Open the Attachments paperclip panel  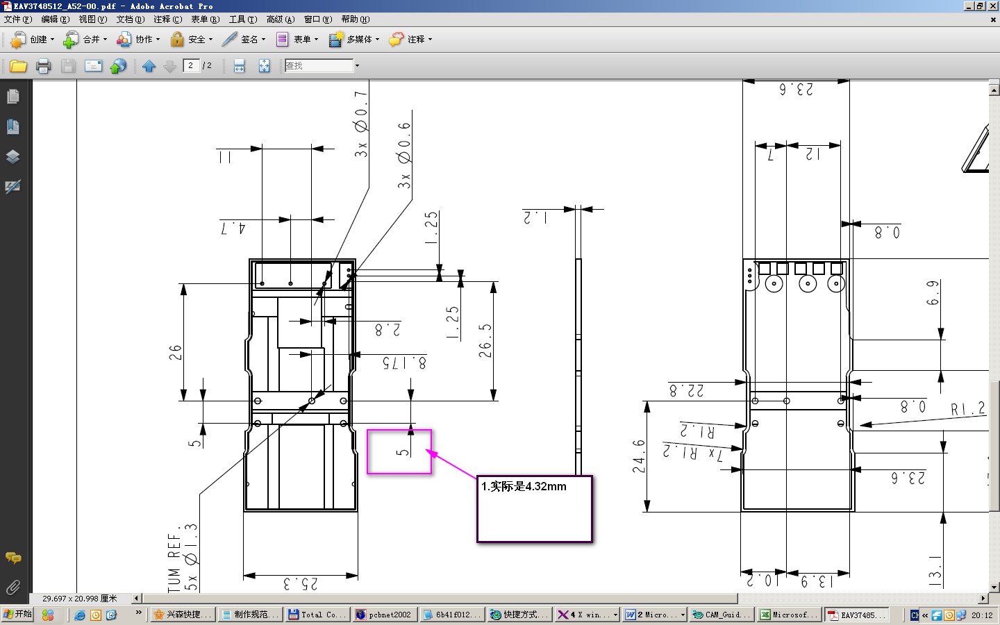click(12, 587)
